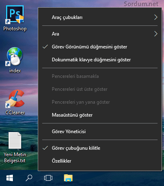Choose the Ara menu entry
The height and width of the screenshot is (186, 164).
[x=100, y=34]
